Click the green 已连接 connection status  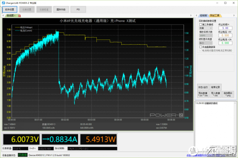tap(23, 155)
